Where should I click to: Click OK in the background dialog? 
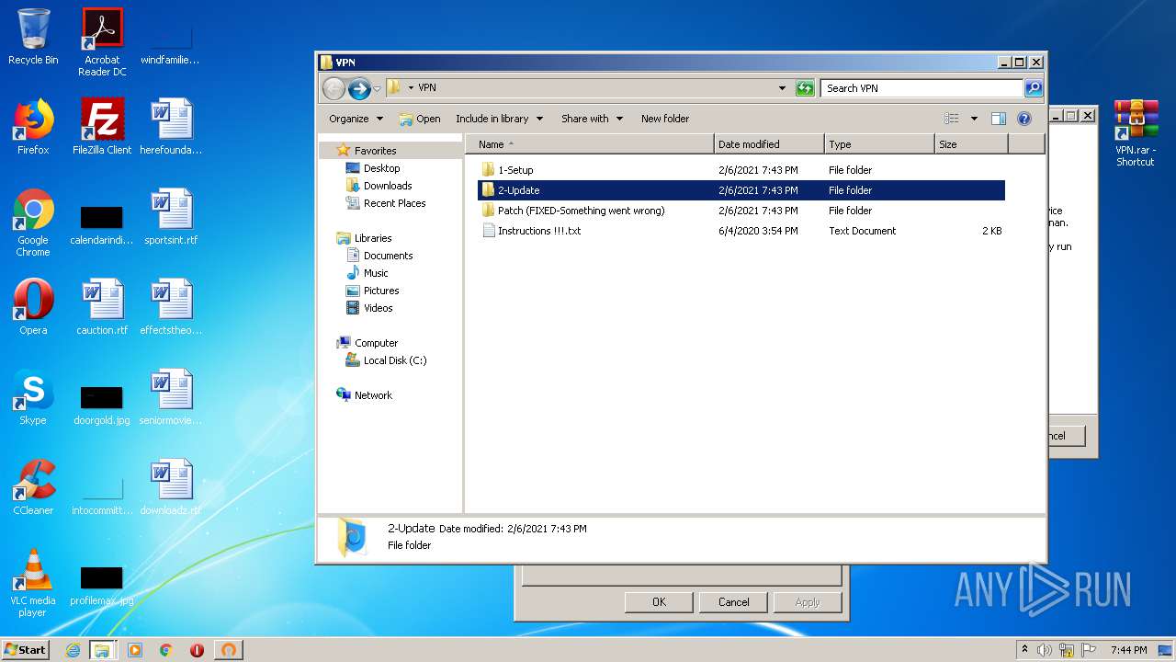pyautogui.click(x=659, y=602)
